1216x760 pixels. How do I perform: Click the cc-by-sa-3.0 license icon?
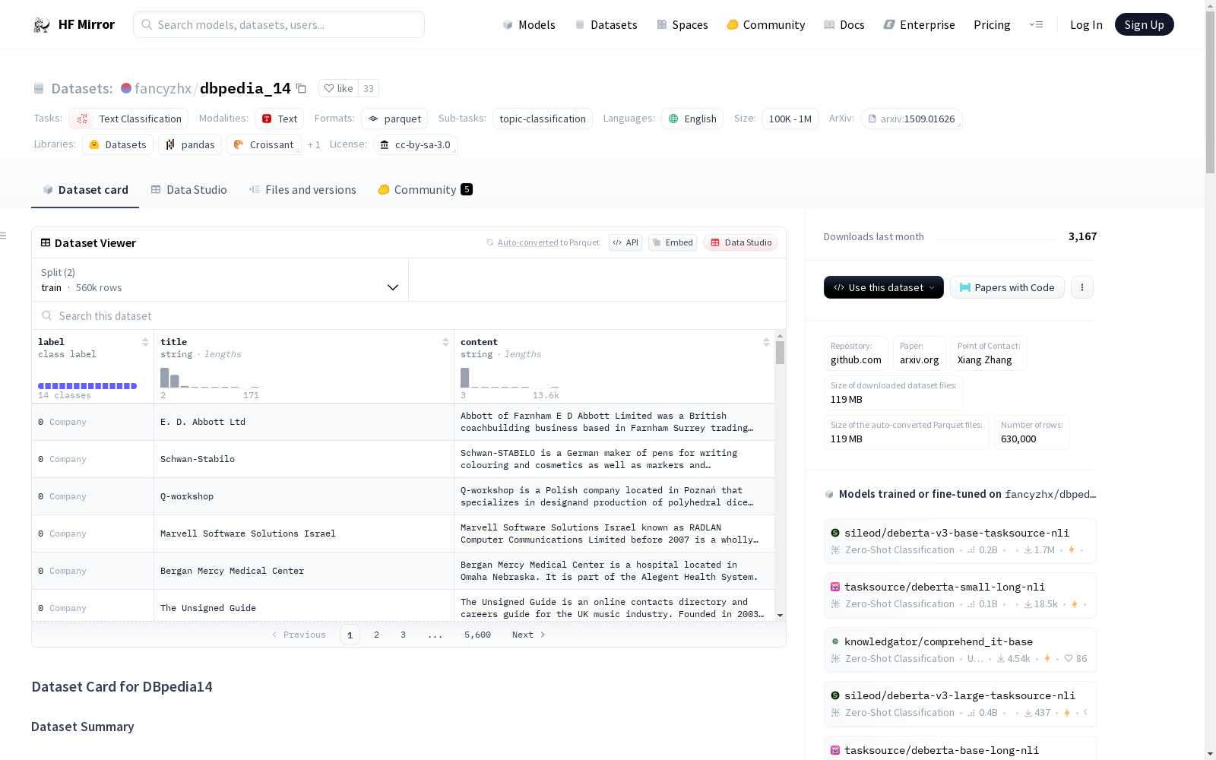click(x=385, y=144)
